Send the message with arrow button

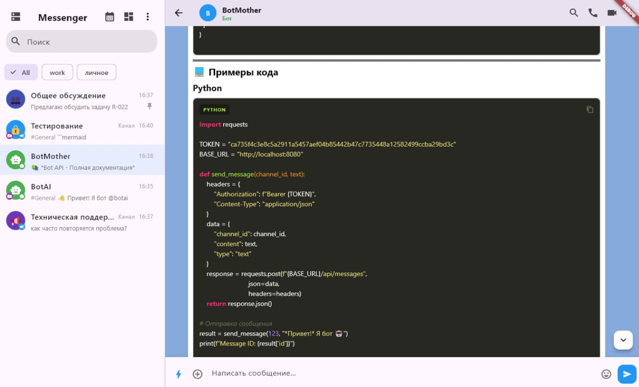point(627,374)
